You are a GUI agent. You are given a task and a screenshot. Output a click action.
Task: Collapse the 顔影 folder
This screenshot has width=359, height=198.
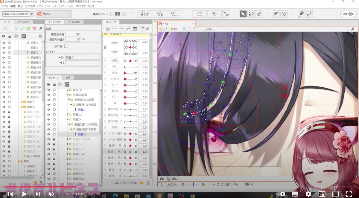click(19, 161)
